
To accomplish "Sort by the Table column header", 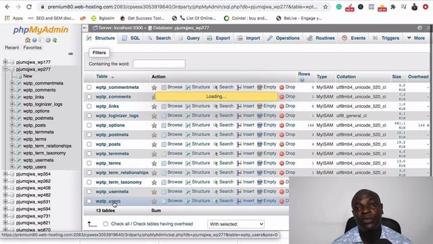I will point(102,77).
